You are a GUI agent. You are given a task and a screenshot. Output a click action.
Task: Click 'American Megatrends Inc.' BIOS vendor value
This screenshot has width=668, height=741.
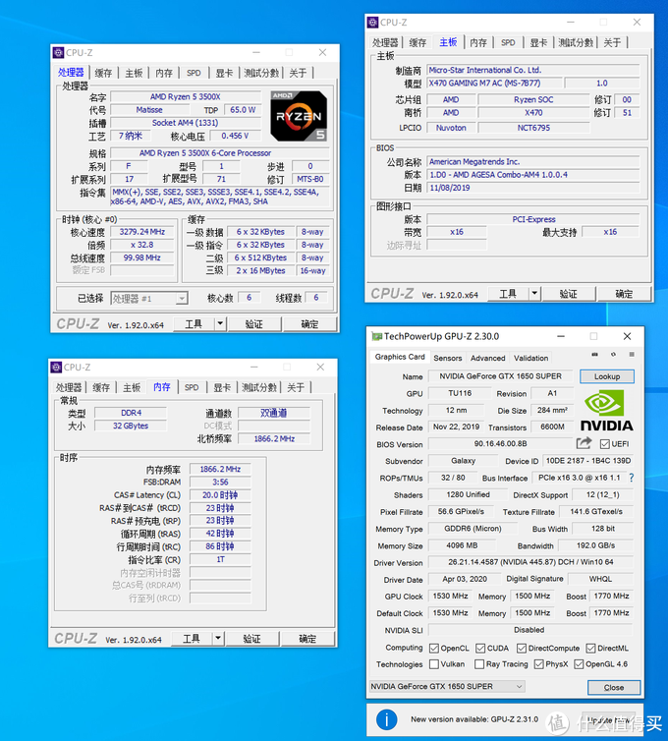click(533, 161)
